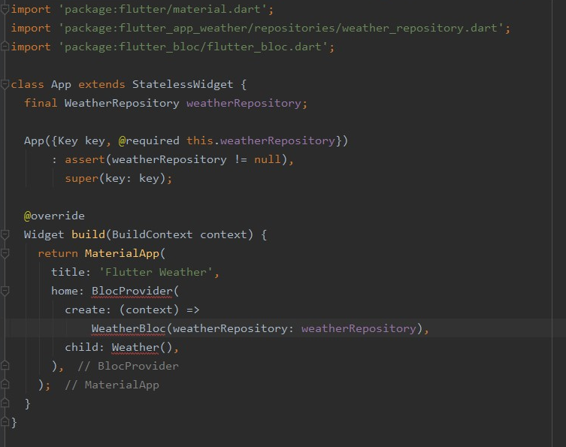Collapse the build method fold marker

(x=5, y=234)
